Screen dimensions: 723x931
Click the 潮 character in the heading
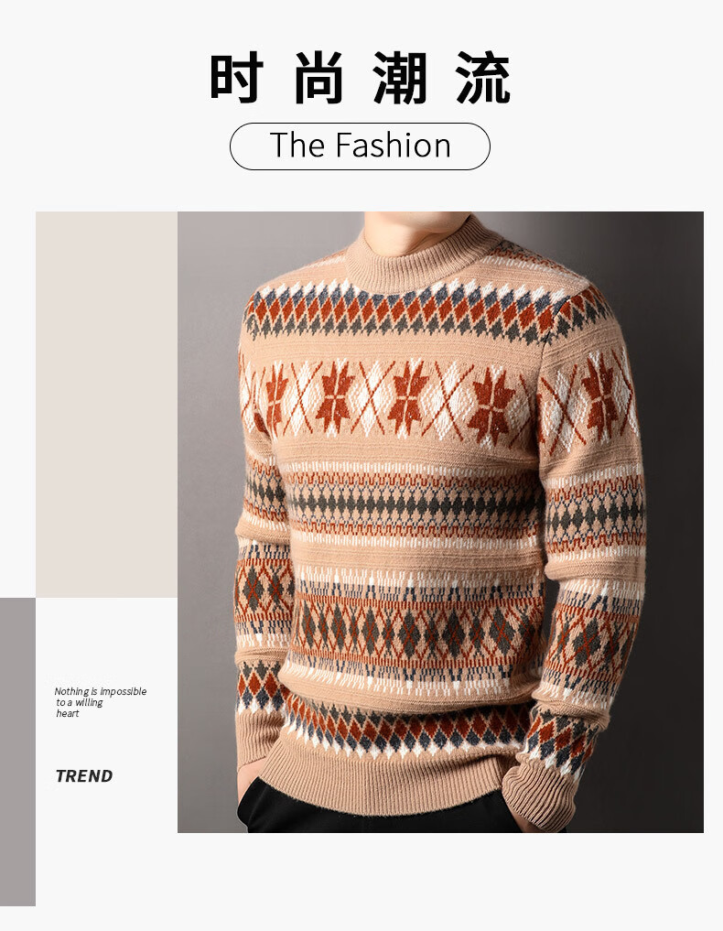click(x=401, y=78)
